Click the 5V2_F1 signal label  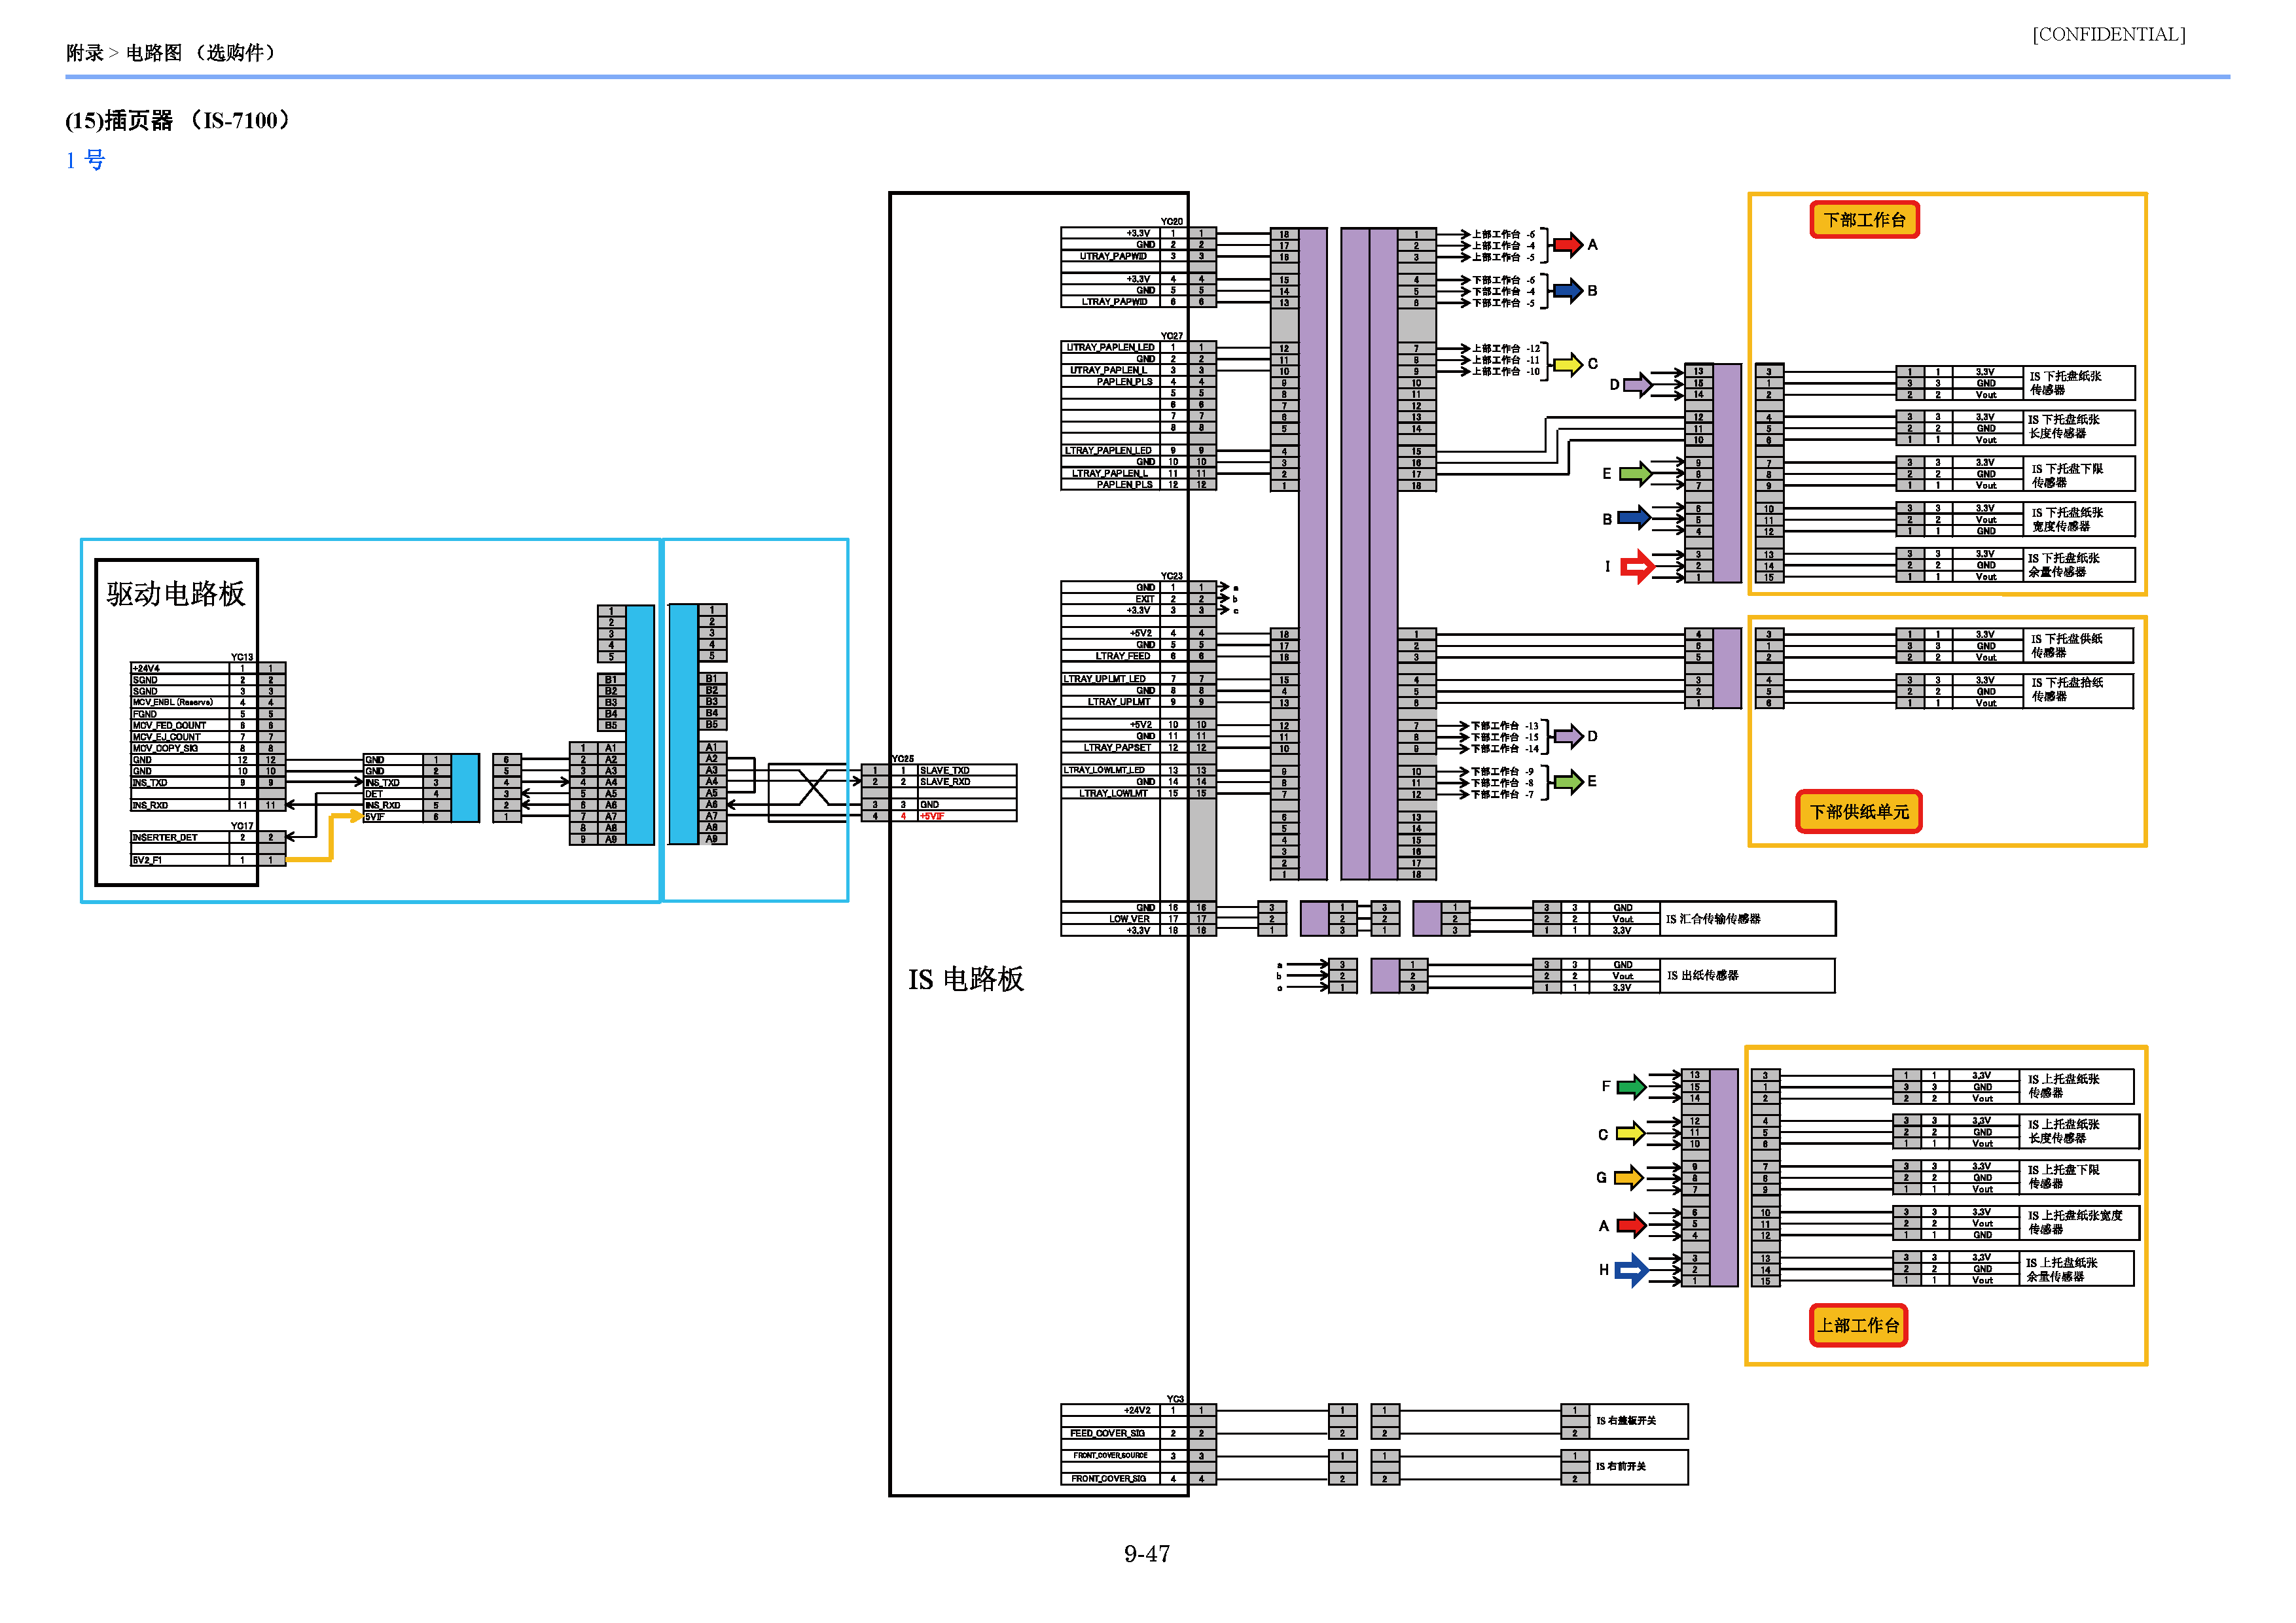[147, 860]
